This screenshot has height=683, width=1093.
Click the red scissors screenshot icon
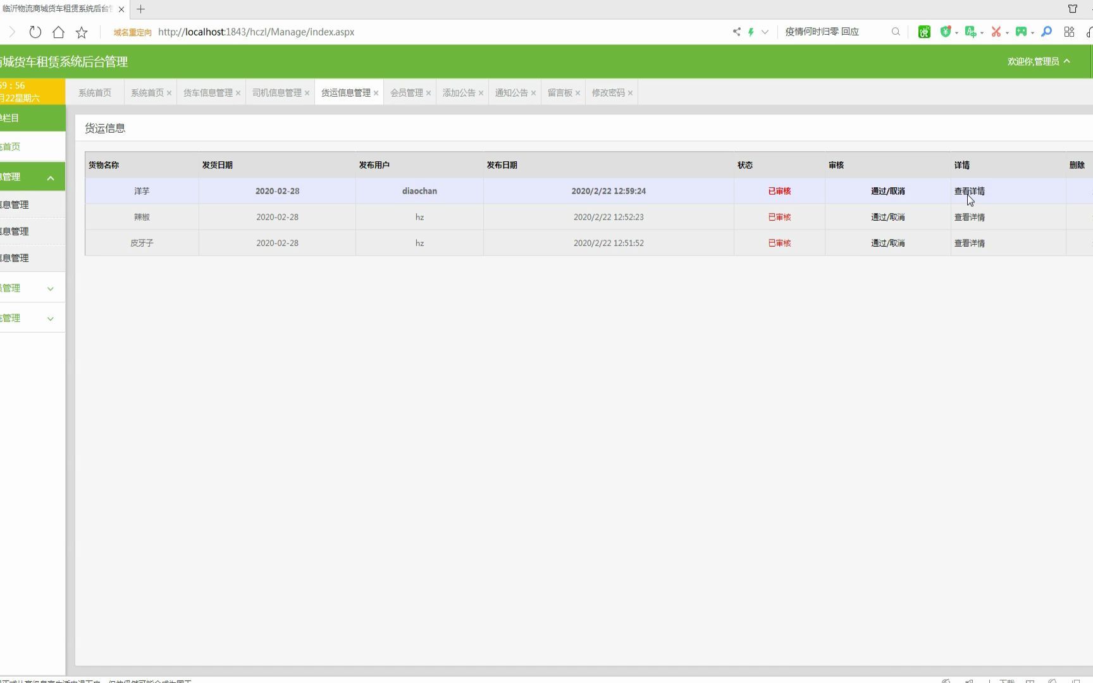click(x=996, y=32)
